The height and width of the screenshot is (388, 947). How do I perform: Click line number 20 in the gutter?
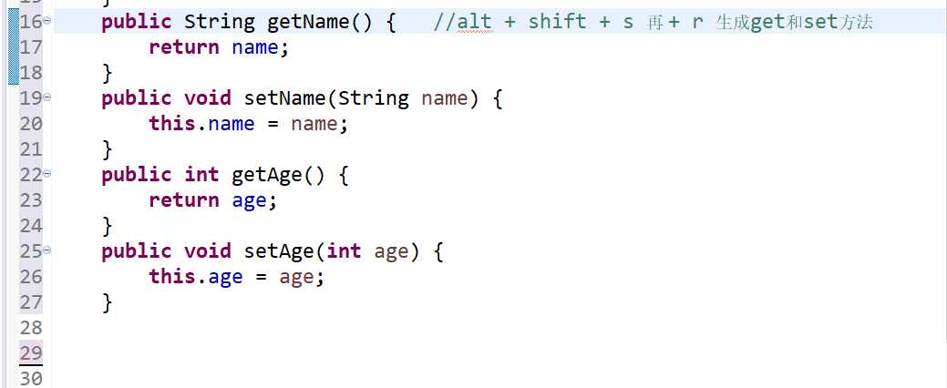coord(30,124)
